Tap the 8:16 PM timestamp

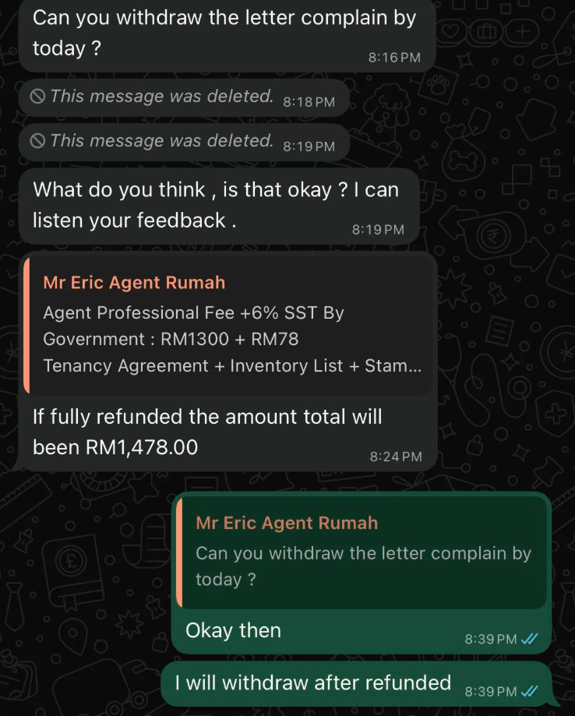tap(394, 58)
